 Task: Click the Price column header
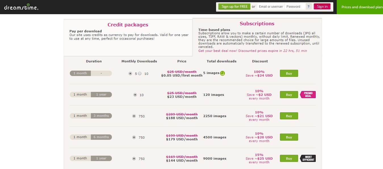pyautogui.click(x=182, y=61)
